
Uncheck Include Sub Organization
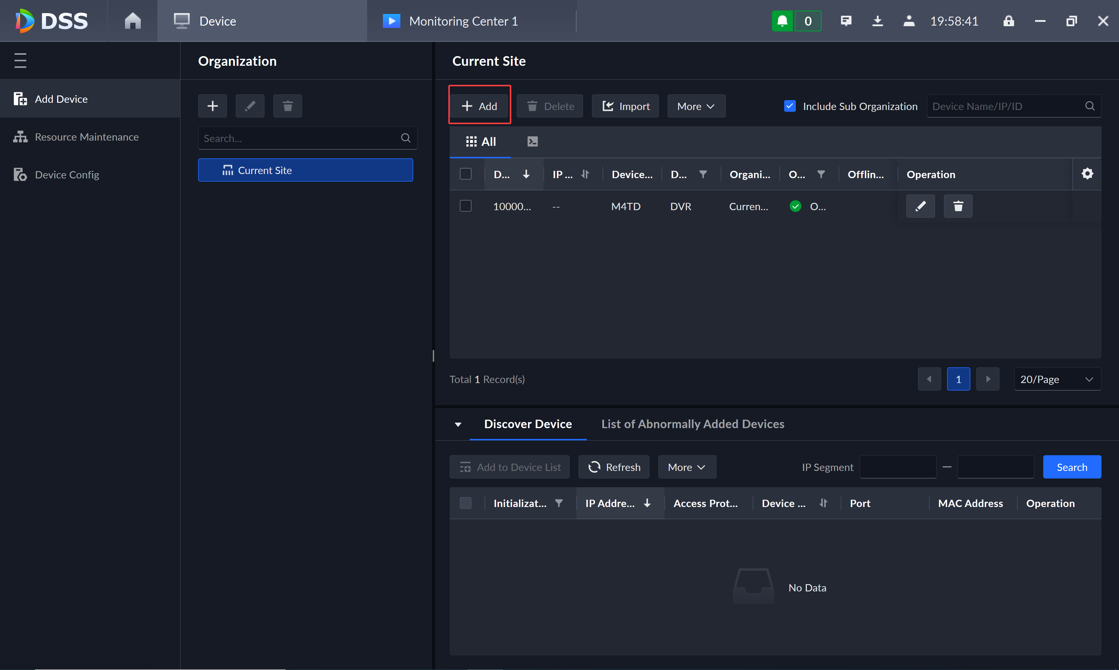789,106
